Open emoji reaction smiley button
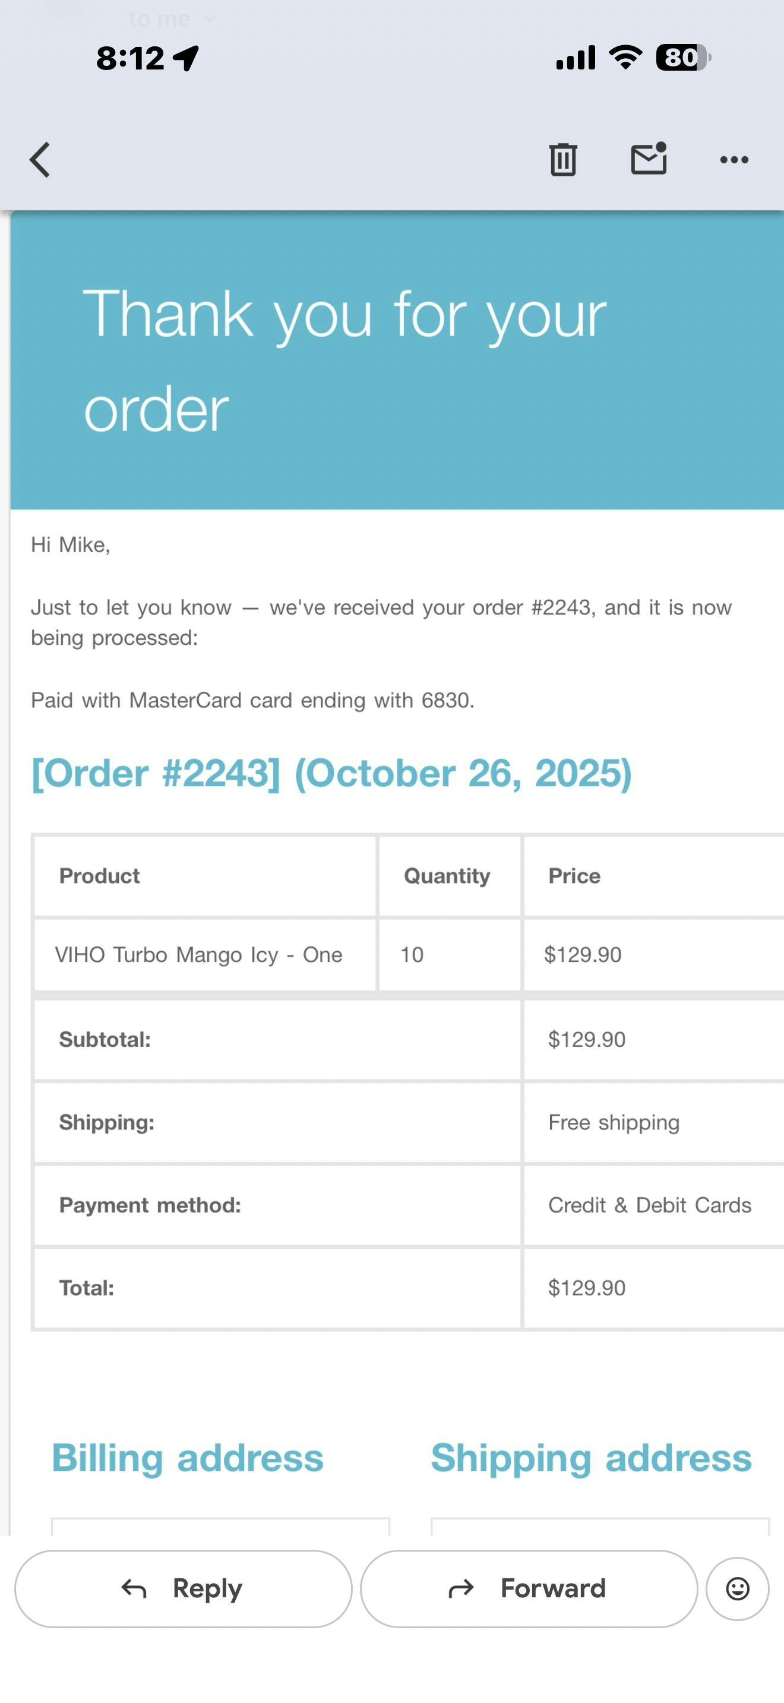Image resolution: width=784 pixels, height=1703 pixels. 737,1588
